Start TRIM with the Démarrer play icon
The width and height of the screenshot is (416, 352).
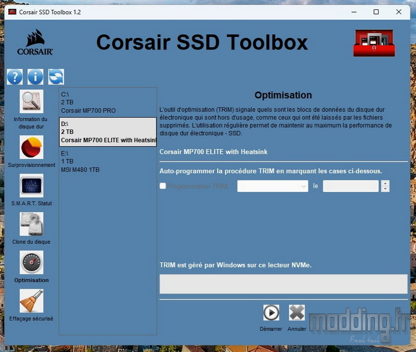271,312
